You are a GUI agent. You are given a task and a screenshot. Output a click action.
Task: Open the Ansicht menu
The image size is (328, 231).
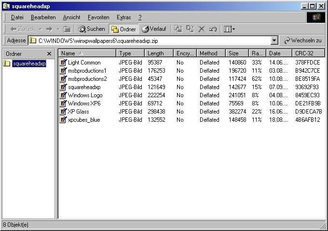(71, 17)
